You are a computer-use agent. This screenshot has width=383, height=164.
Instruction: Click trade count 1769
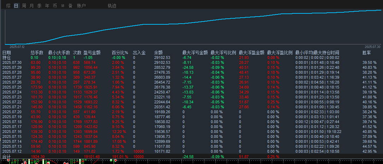click(x=77, y=122)
